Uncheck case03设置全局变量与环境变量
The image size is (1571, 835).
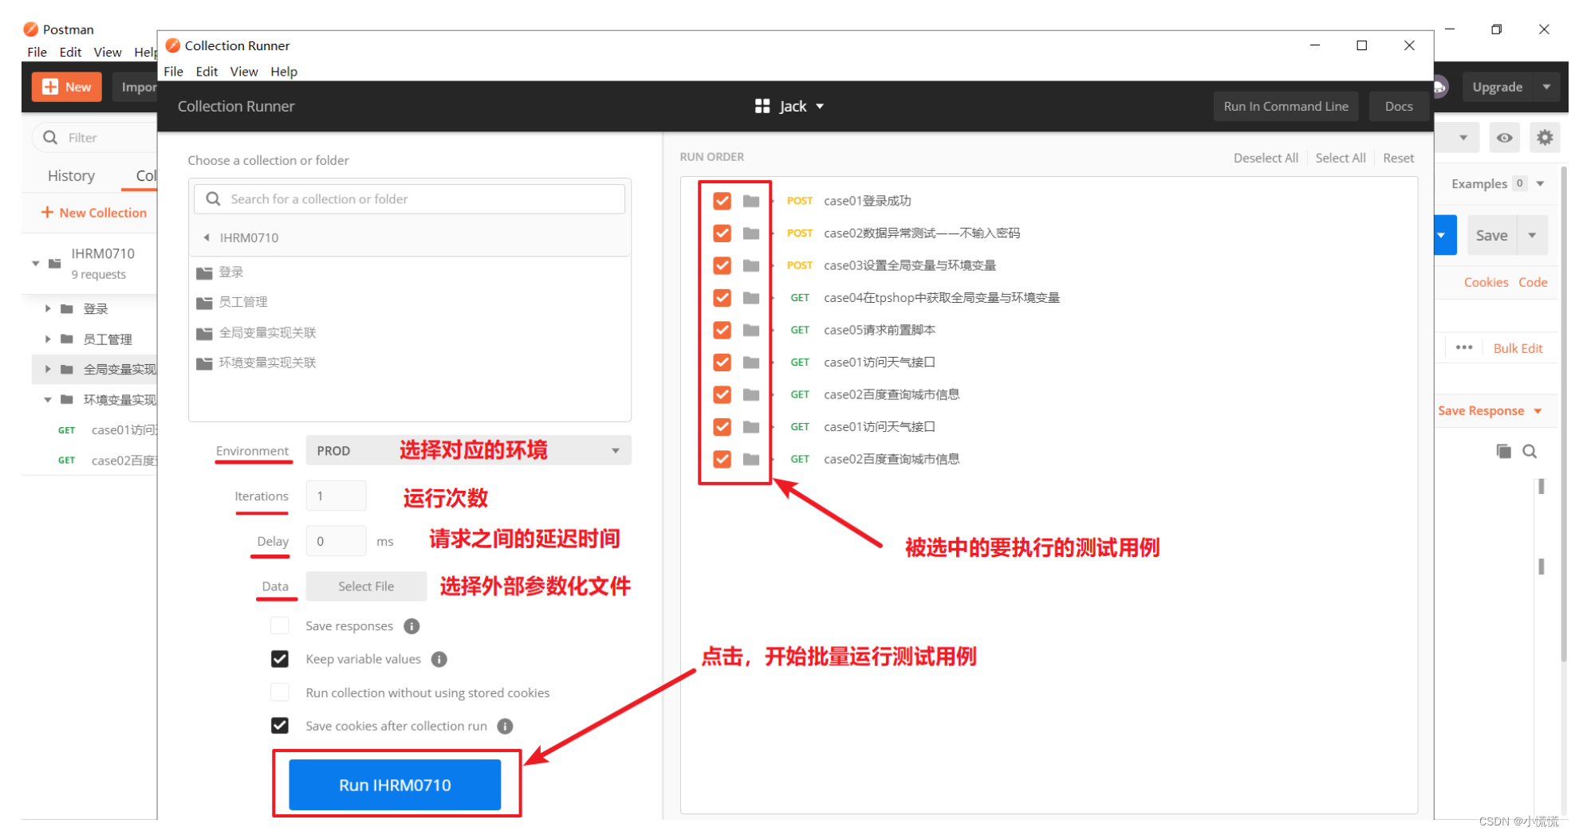tap(723, 265)
